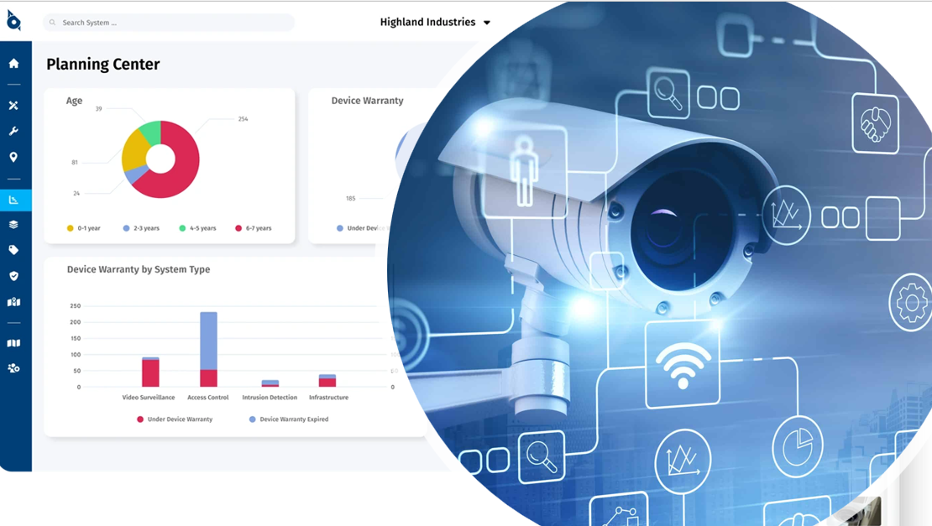The image size is (932, 526).
Task: Click the map with pin sidebar icon
Action: [x=13, y=302]
